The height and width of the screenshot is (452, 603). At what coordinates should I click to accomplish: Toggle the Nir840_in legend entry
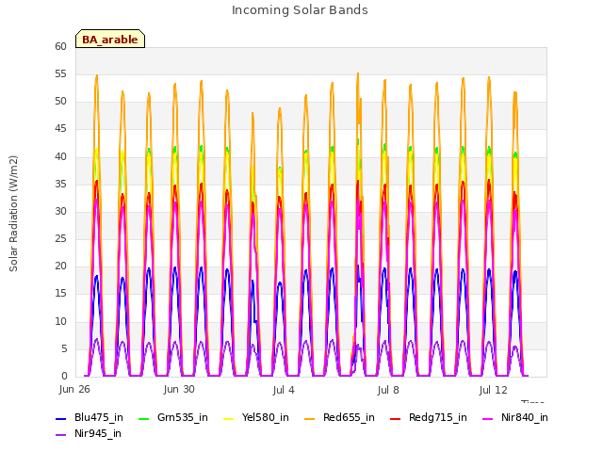click(x=515, y=417)
